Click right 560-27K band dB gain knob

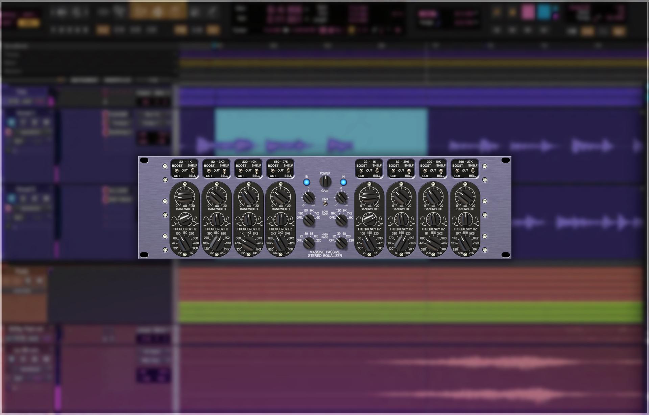465,196
